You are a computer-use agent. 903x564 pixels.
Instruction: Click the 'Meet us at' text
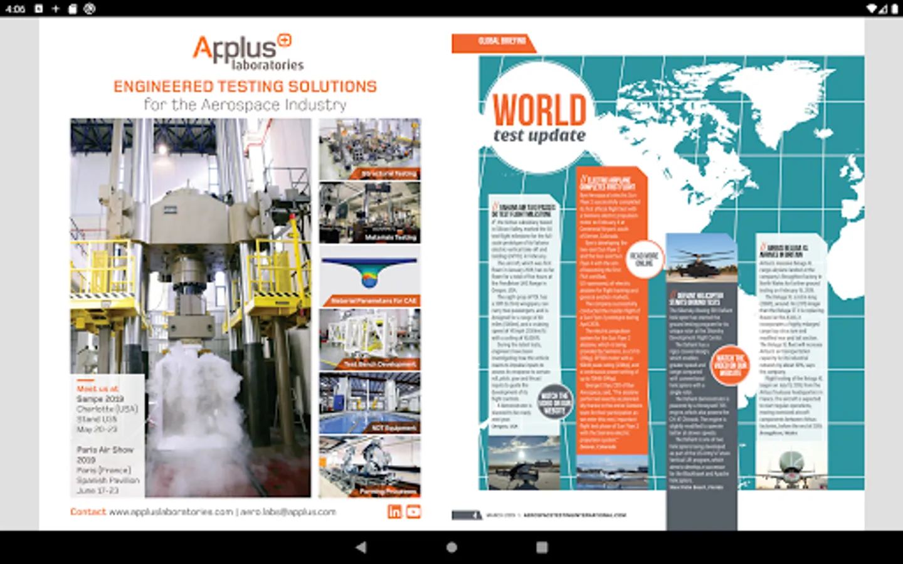tap(97, 389)
